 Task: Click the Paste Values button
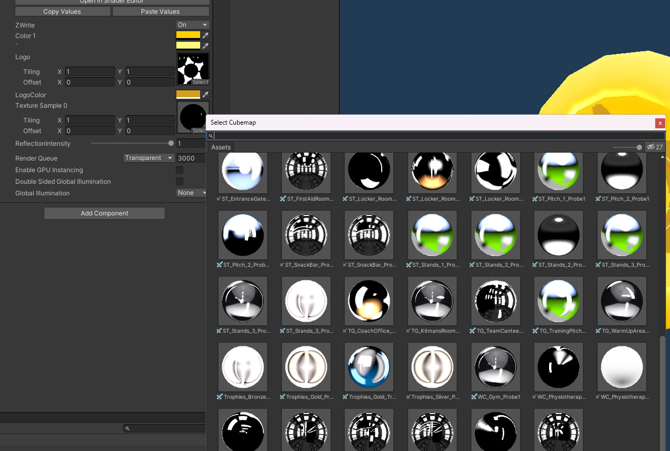pyautogui.click(x=161, y=11)
